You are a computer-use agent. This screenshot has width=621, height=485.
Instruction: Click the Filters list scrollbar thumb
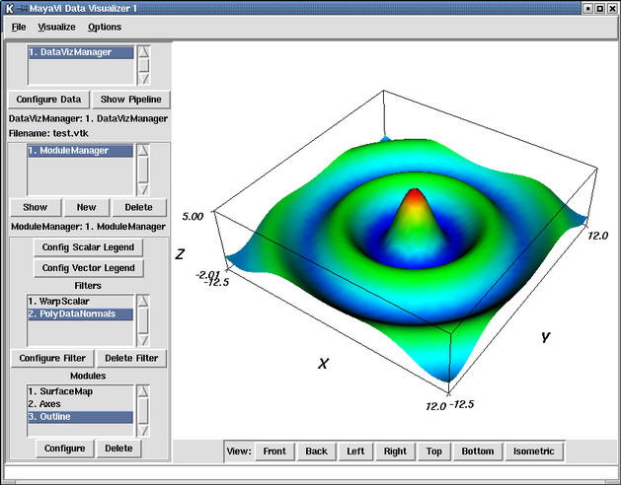click(143, 320)
